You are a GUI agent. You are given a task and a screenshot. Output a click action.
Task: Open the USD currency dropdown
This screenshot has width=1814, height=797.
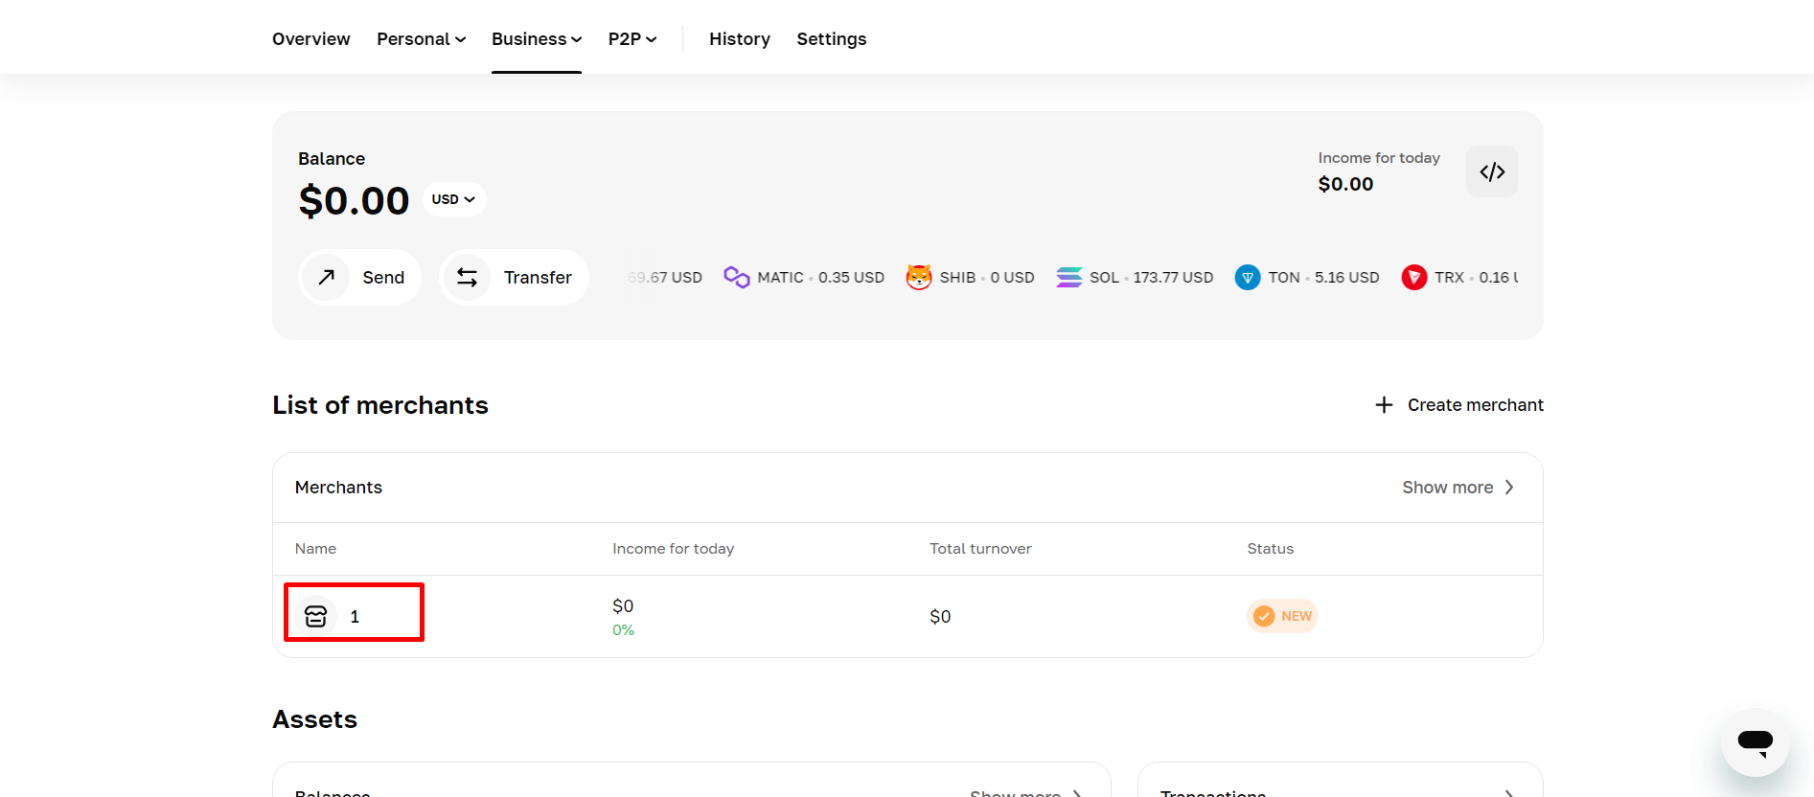pos(453,199)
